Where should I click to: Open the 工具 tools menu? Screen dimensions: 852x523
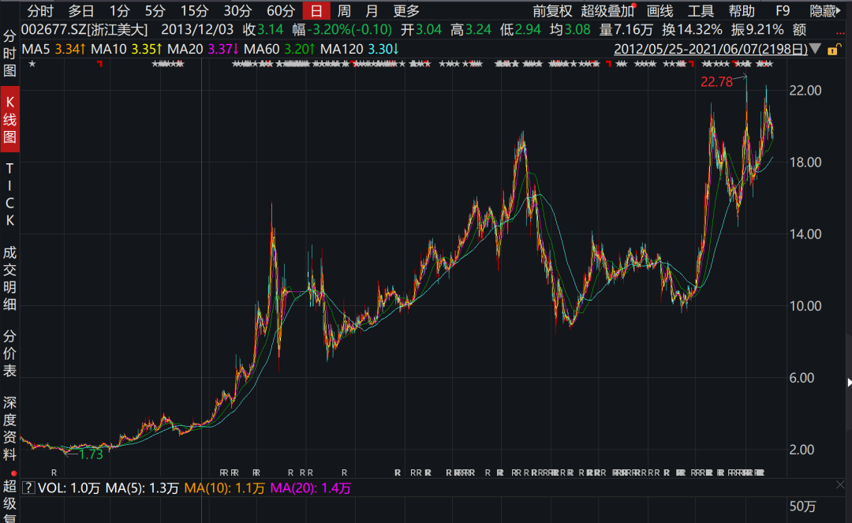(x=701, y=11)
